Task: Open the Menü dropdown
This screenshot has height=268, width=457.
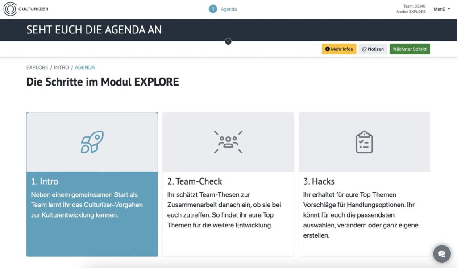Action: [x=441, y=9]
